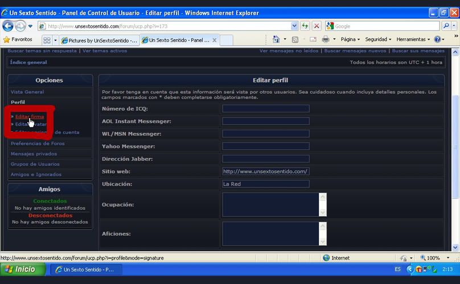Click the RSS feeds icon

tap(295, 39)
